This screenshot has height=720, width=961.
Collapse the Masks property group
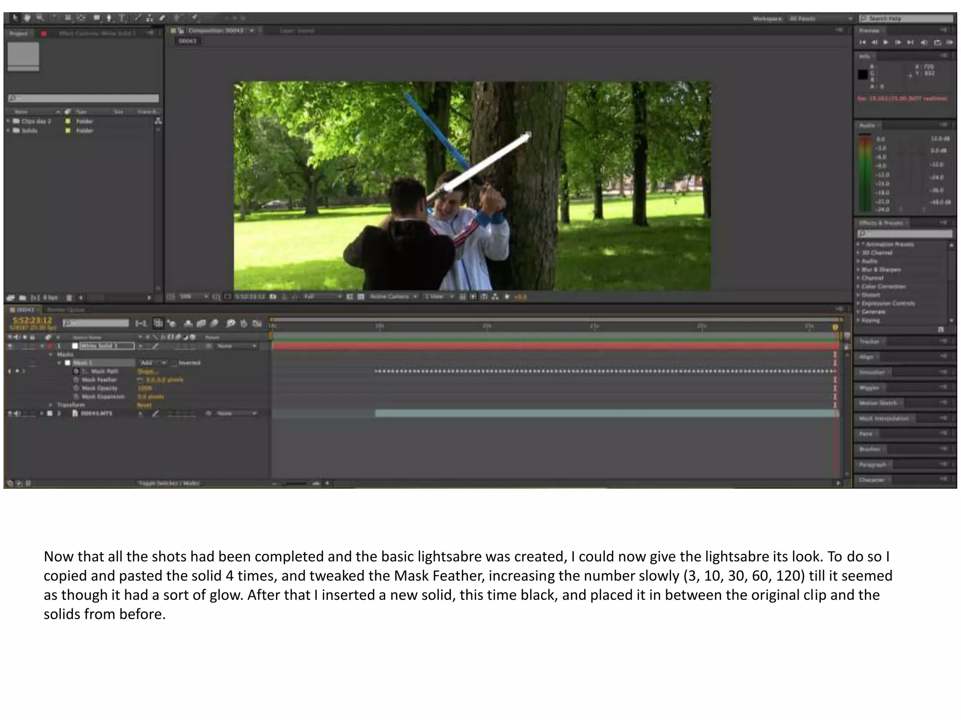[51, 354]
